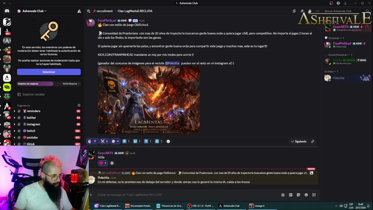The image size is (373, 210).
Task: Click FranPinHead author name on post
Action: (x=107, y=21)
